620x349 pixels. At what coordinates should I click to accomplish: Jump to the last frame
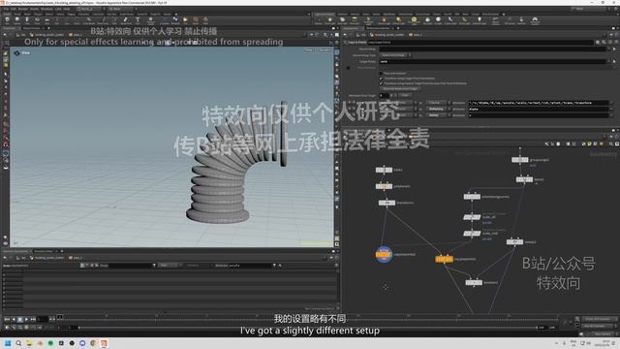pos(33,319)
